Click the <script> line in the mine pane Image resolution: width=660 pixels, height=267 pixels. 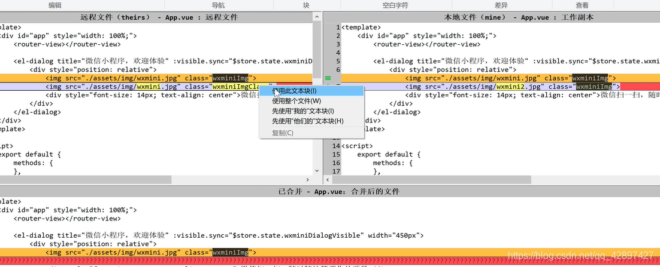coord(357,146)
